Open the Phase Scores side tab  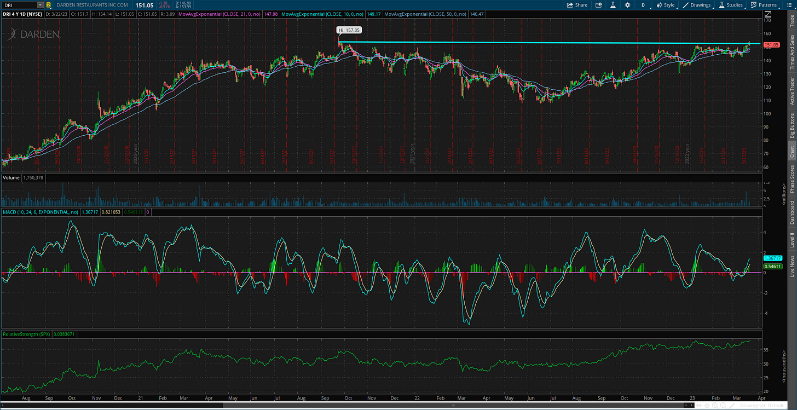click(x=792, y=180)
